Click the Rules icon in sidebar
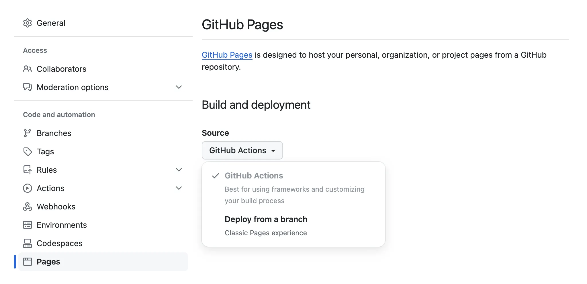 [x=28, y=170]
